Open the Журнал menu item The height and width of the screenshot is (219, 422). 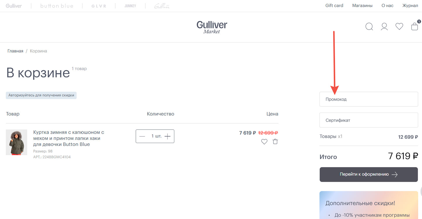[x=410, y=6]
